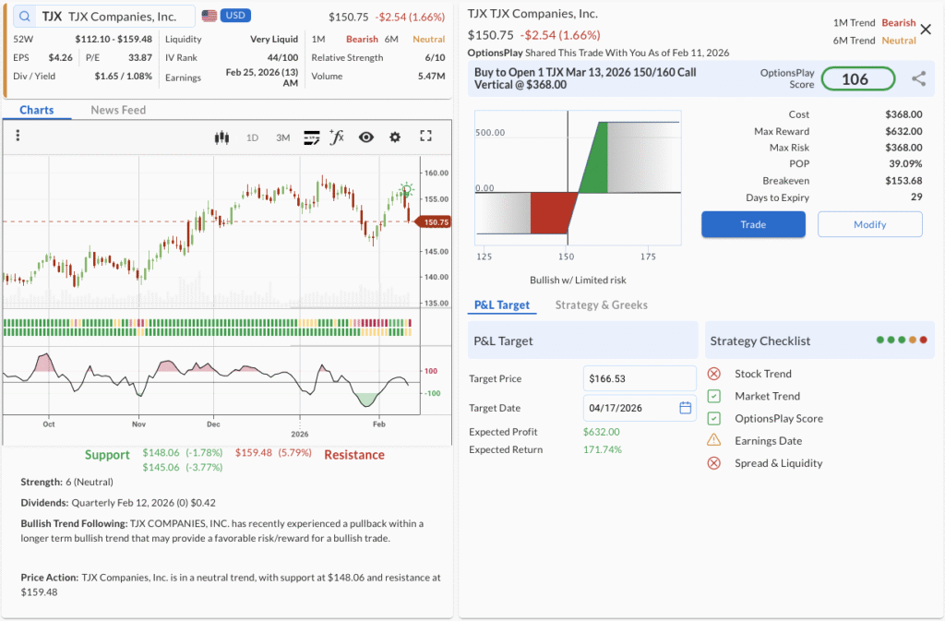The height and width of the screenshot is (621, 945).
Task: Click the Target Price input field
Action: click(x=640, y=378)
